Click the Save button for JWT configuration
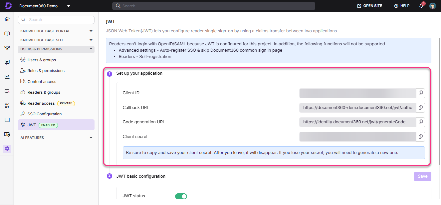 (422, 176)
